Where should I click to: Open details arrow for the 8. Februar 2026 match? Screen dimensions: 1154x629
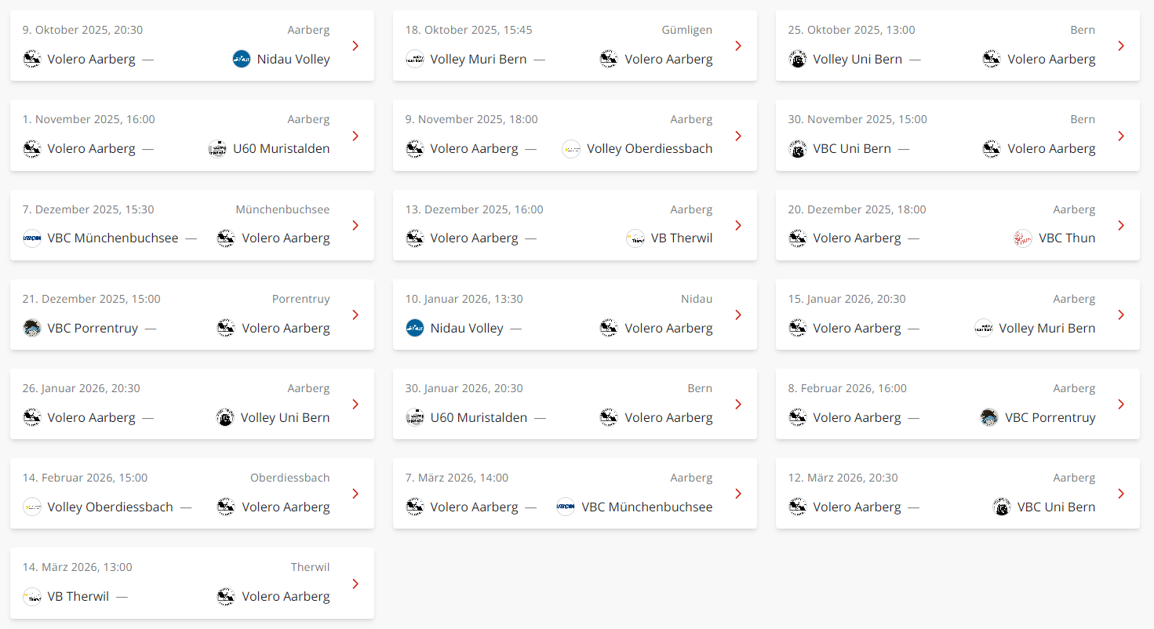(1121, 405)
